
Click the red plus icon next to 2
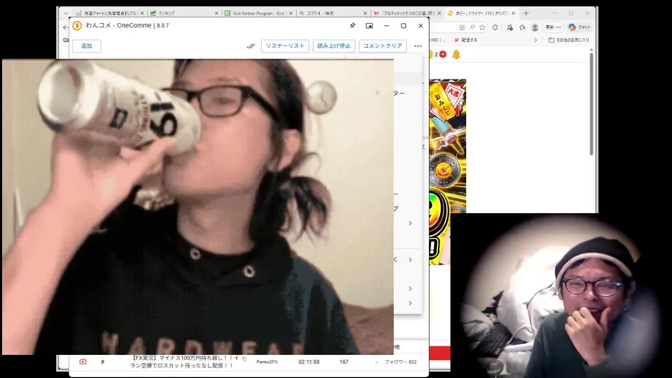[443, 54]
